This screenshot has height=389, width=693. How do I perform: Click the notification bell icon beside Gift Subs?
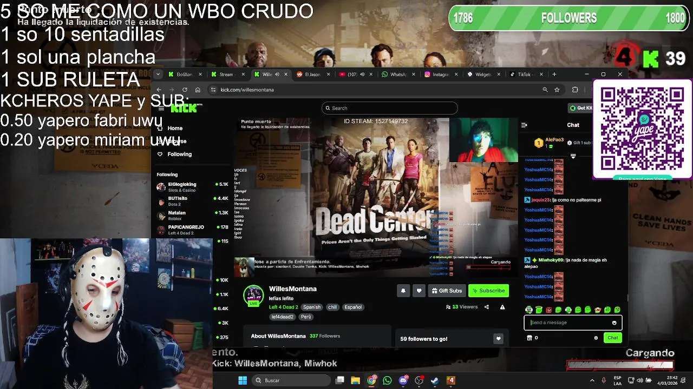403,291
